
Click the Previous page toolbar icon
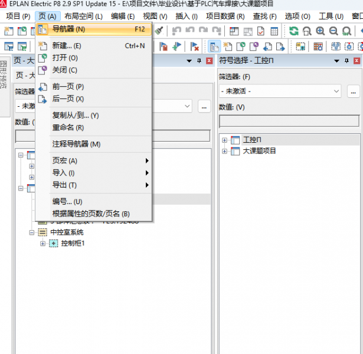[x=267, y=47]
